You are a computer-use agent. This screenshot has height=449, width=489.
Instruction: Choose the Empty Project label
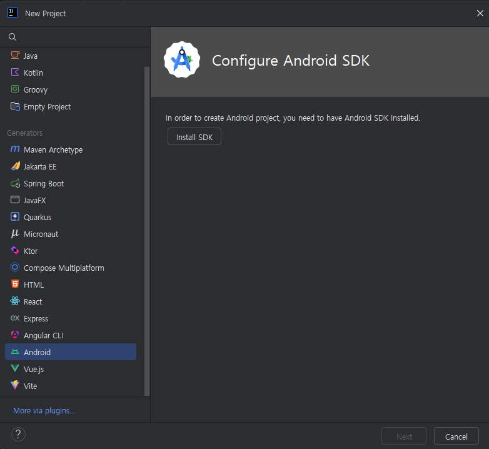(47, 107)
